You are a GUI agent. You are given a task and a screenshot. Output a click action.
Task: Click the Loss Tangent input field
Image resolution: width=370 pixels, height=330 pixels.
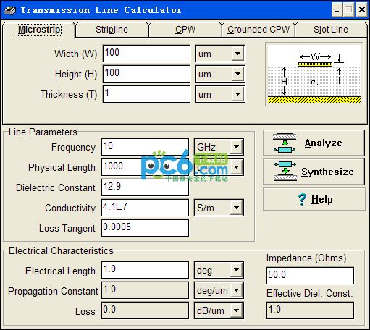(x=145, y=228)
